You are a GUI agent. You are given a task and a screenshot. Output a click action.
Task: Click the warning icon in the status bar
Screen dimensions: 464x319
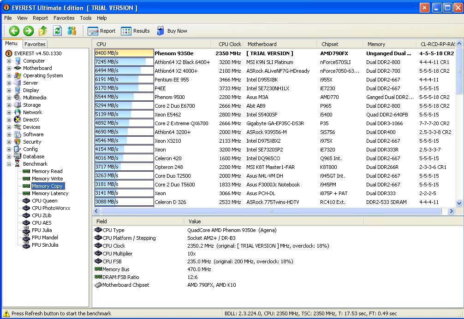(x=6, y=313)
